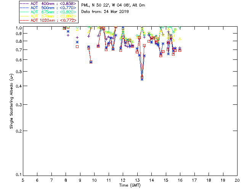Click the isolated blue asterisk marker near 9 GMT
Screen dimensions: 244x195
[77, 42]
